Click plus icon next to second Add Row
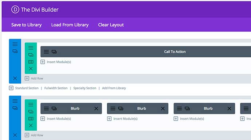Image resolution: width=251 pixels, height=140 pixels. point(27,135)
